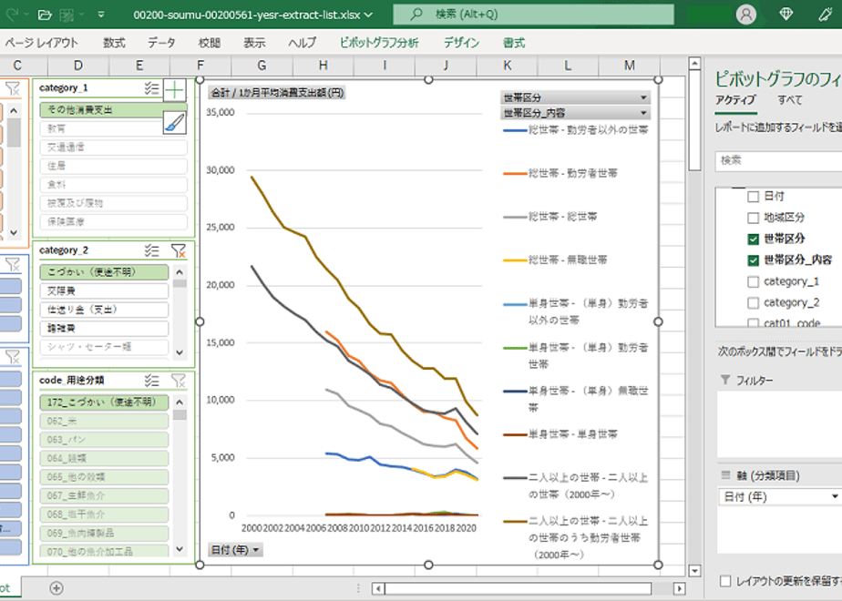Click the chart elements plus button

175,90
